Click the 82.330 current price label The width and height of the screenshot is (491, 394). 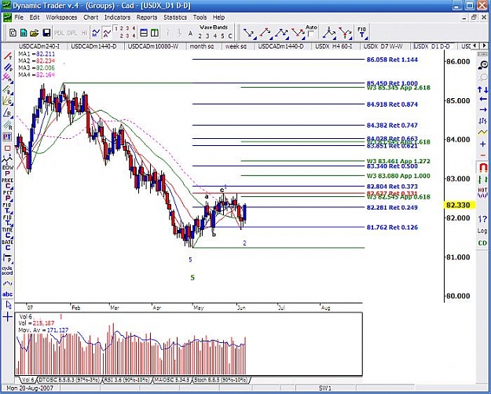(x=460, y=206)
